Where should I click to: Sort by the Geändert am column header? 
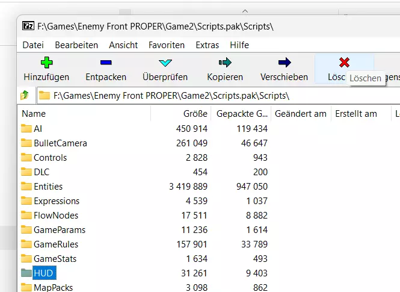[x=301, y=114]
